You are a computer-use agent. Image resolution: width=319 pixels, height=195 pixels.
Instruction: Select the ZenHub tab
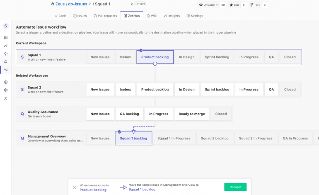pyautogui.click(x=132, y=16)
